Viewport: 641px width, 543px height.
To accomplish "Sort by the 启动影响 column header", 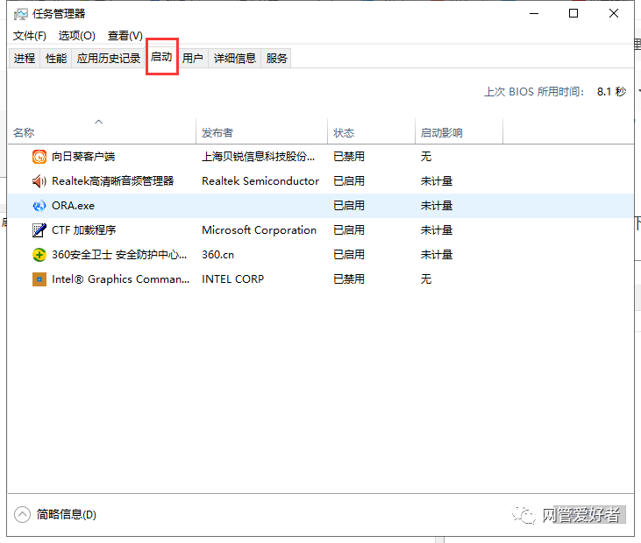I will click(x=459, y=131).
